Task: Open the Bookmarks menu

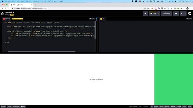Action: point(36,1)
